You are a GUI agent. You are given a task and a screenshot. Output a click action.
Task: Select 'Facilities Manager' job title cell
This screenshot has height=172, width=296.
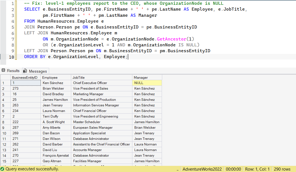click(x=102, y=161)
